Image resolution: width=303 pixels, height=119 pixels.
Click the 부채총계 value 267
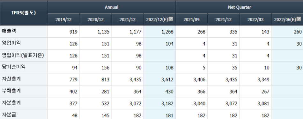(x=265, y=92)
